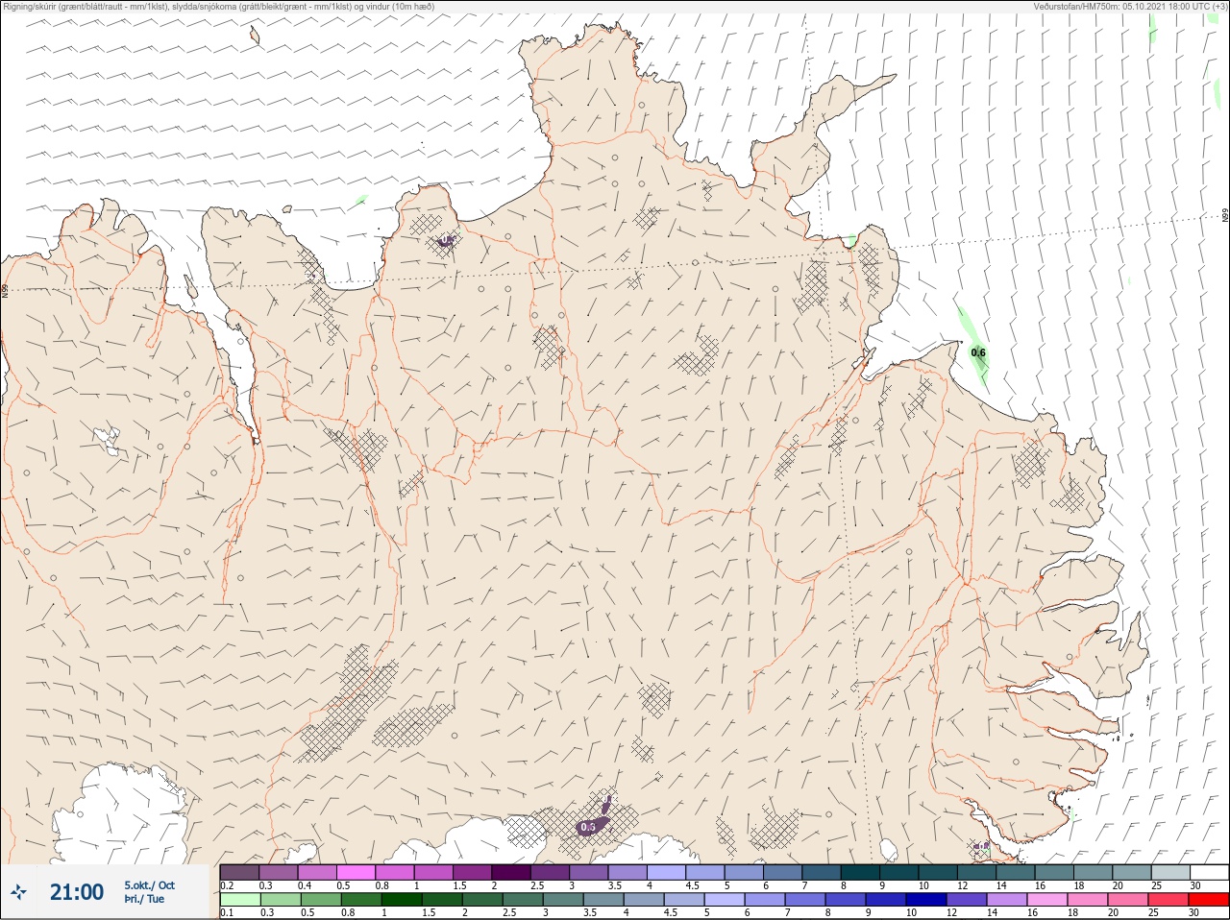Click the '5.okt./ Oct' date label
The width and height of the screenshot is (1230, 920).
(x=149, y=885)
